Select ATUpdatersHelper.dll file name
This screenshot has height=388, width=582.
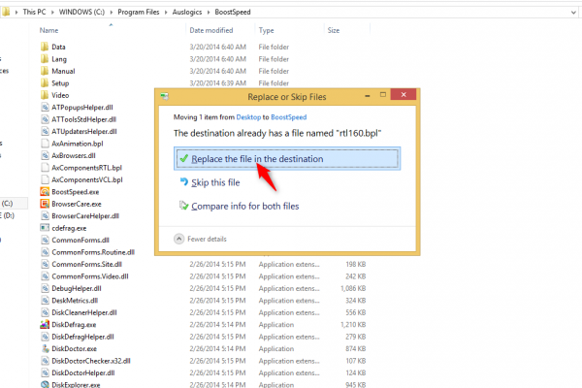point(84,131)
